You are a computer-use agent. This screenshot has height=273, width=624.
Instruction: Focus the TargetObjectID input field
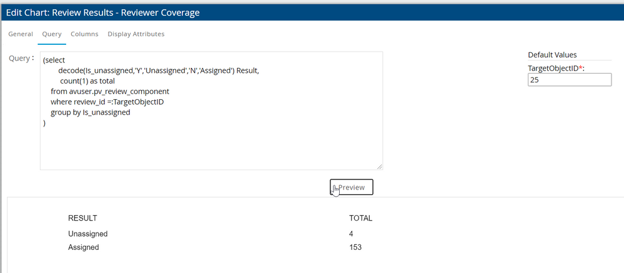click(x=569, y=80)
